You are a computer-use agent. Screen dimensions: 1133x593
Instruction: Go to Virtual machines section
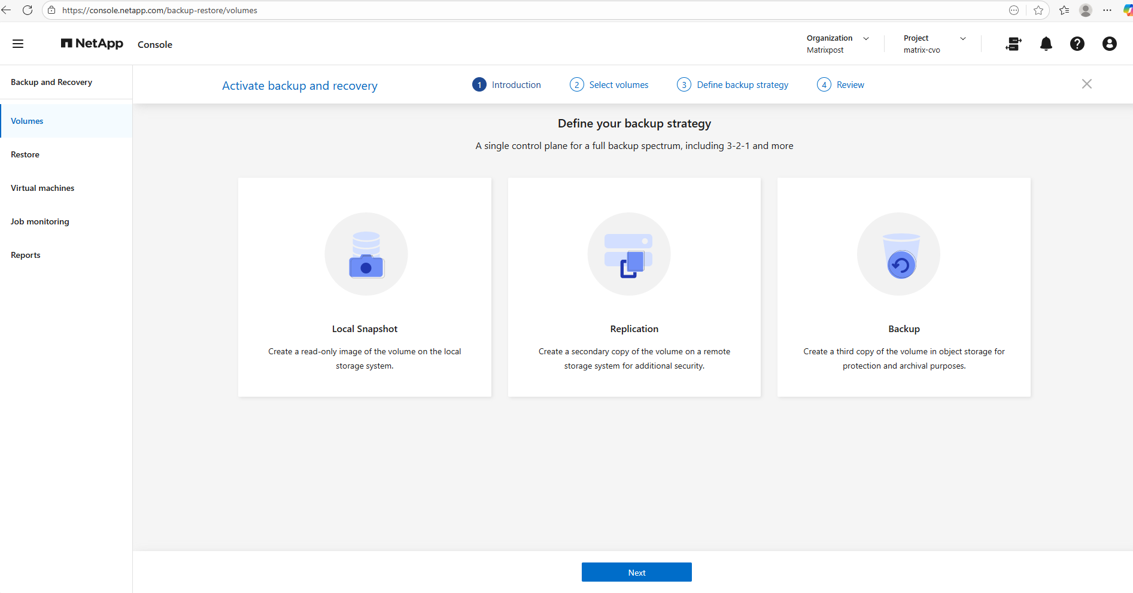coord(42,188)
